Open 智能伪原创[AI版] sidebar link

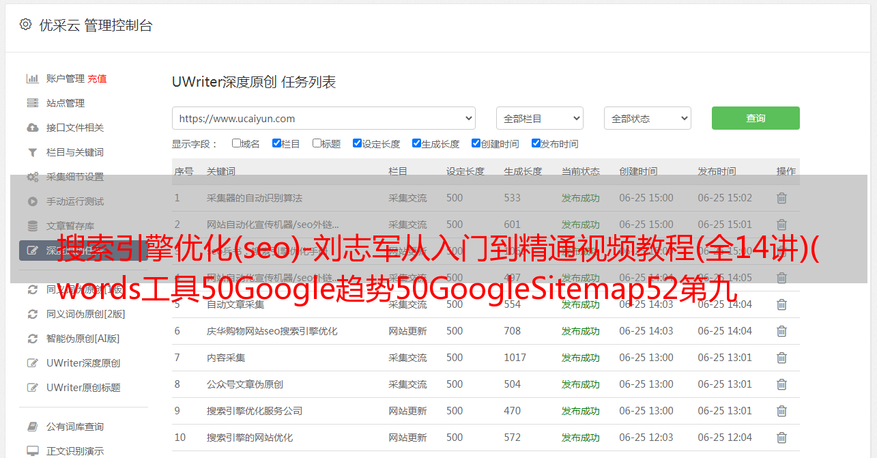tap(83, 339)
